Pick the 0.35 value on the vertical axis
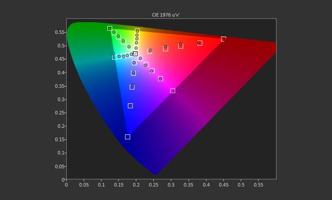The height and width of the screenshot is (200, 332). (x=59, y=86)
